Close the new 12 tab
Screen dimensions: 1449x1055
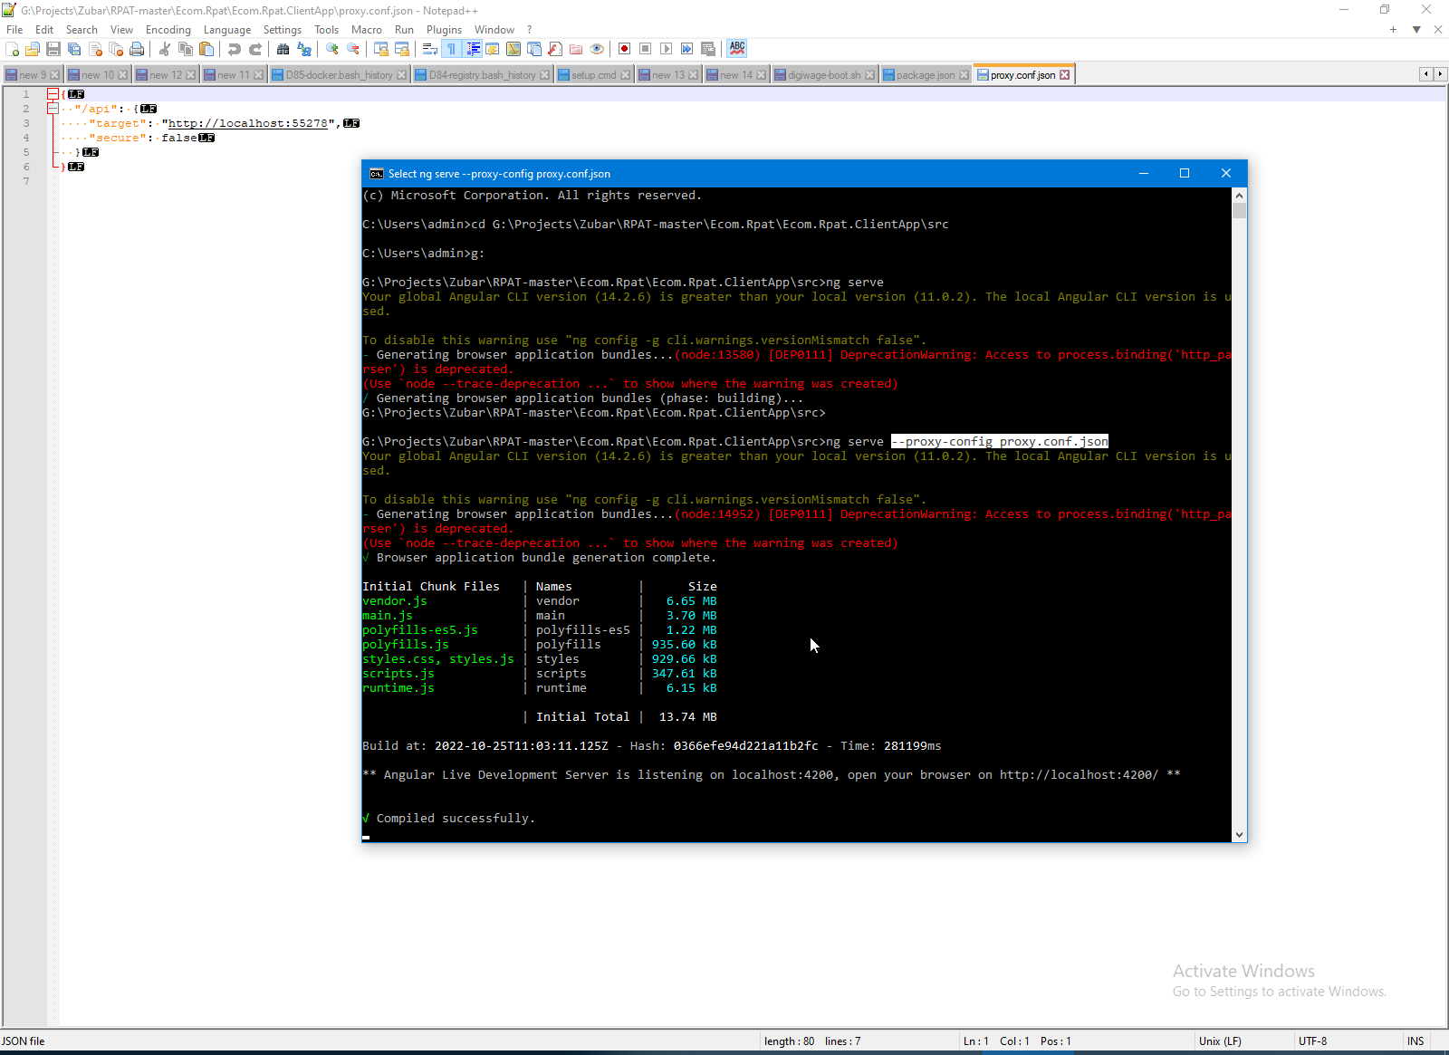191,75
